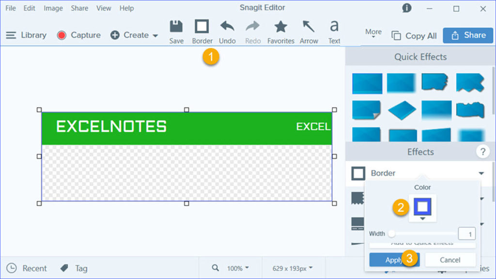This screenshot has height=279, width=496.
Task: Click the bottom-right selection handle of image
Action: pos(334,203)
